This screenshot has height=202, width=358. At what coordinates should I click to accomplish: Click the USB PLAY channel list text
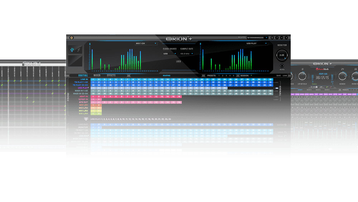(131, 119)
